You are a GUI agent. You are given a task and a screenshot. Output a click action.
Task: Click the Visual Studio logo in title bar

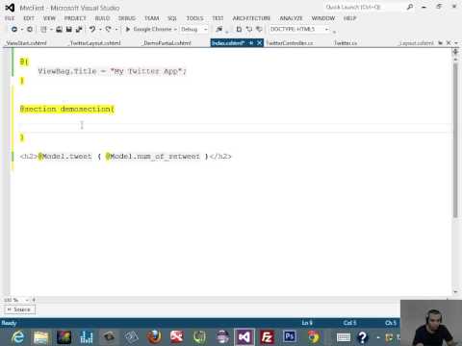tap(10, 8)
